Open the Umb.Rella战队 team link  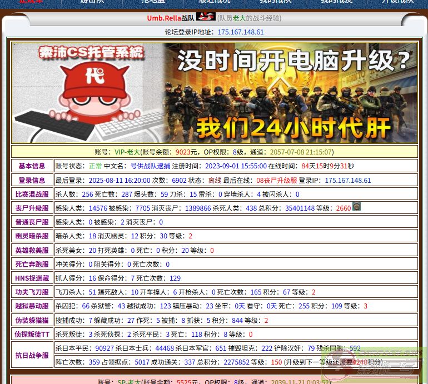[x=171, y=18]
